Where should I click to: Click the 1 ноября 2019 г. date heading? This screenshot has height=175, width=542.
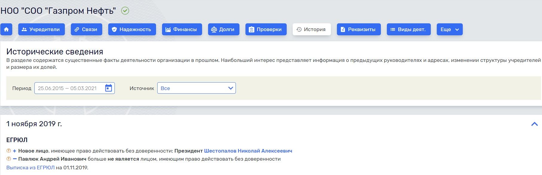pyautogui.click(x=34, y=124)
